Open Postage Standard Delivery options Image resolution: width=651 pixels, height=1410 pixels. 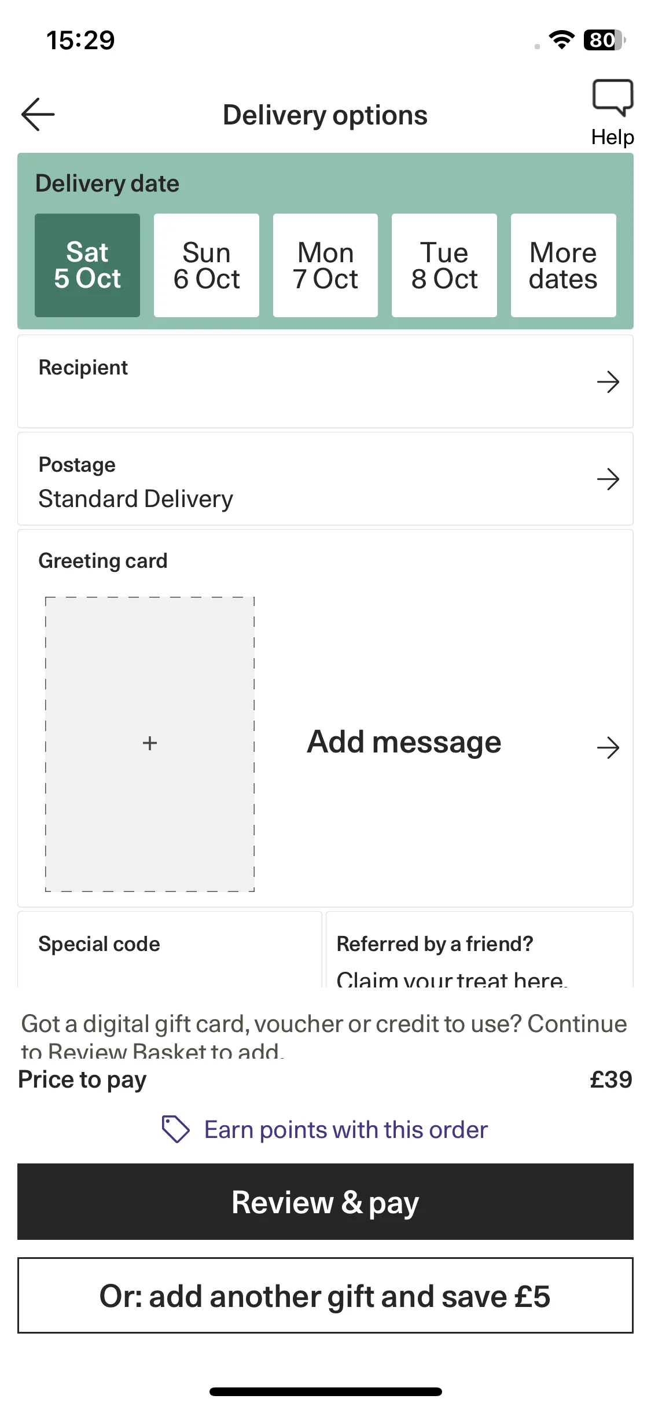click(325, 479)
